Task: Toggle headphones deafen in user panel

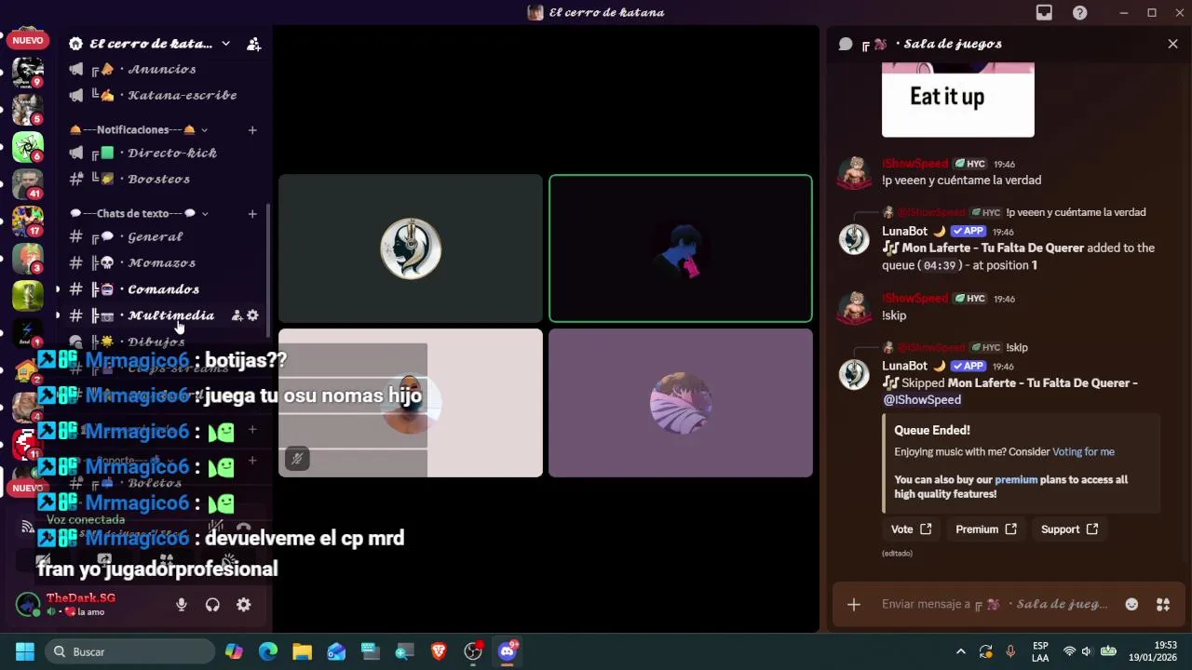Action: pos(212,605)
